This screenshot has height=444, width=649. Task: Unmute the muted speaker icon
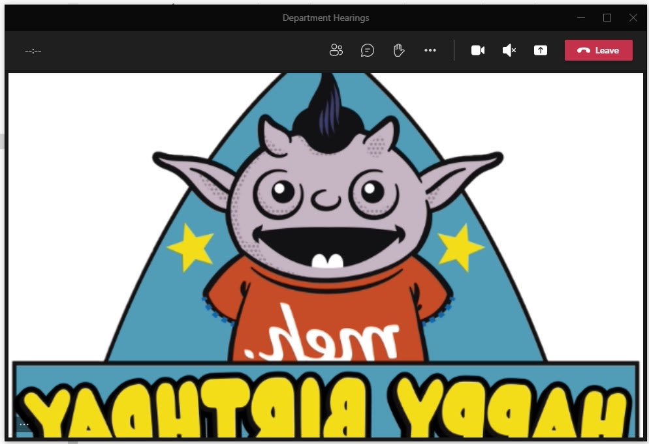(509, 50)
